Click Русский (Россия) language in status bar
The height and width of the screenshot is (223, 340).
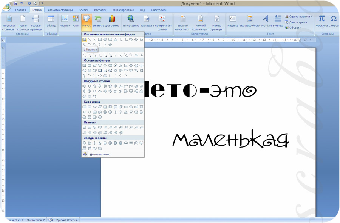click(x=67, y=220)
